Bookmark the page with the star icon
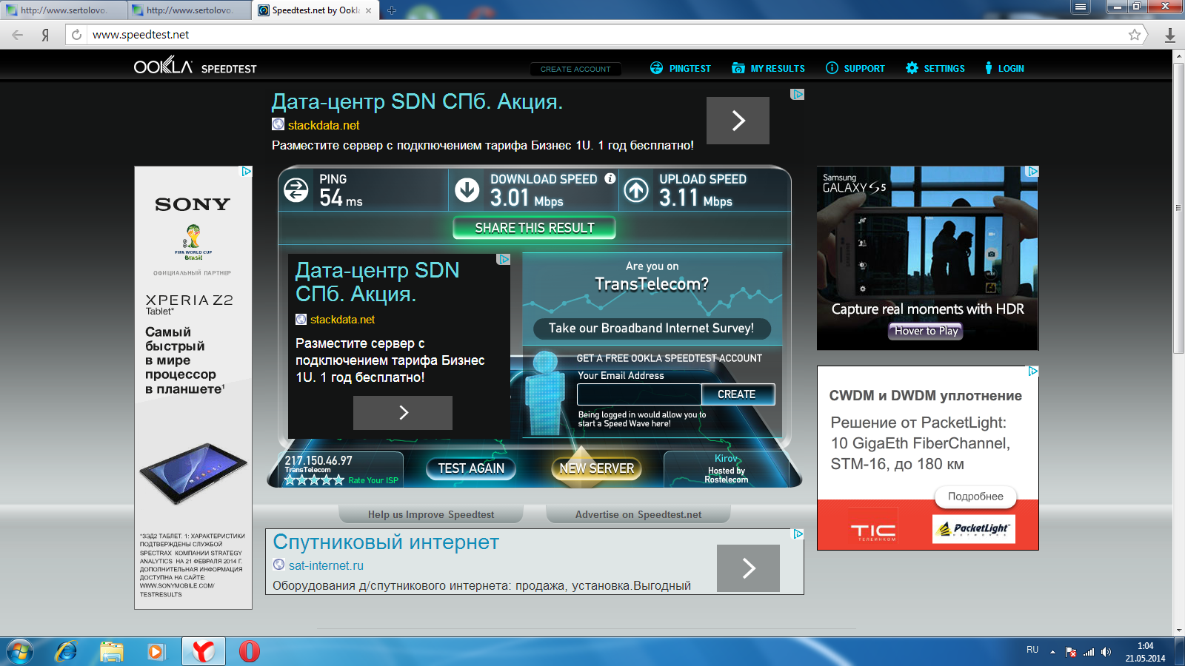 [1134, 35]
